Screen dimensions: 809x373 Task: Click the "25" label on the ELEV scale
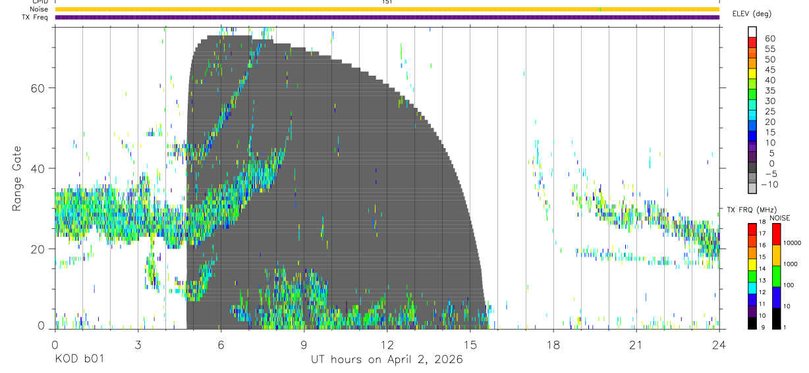coord(769,111)
